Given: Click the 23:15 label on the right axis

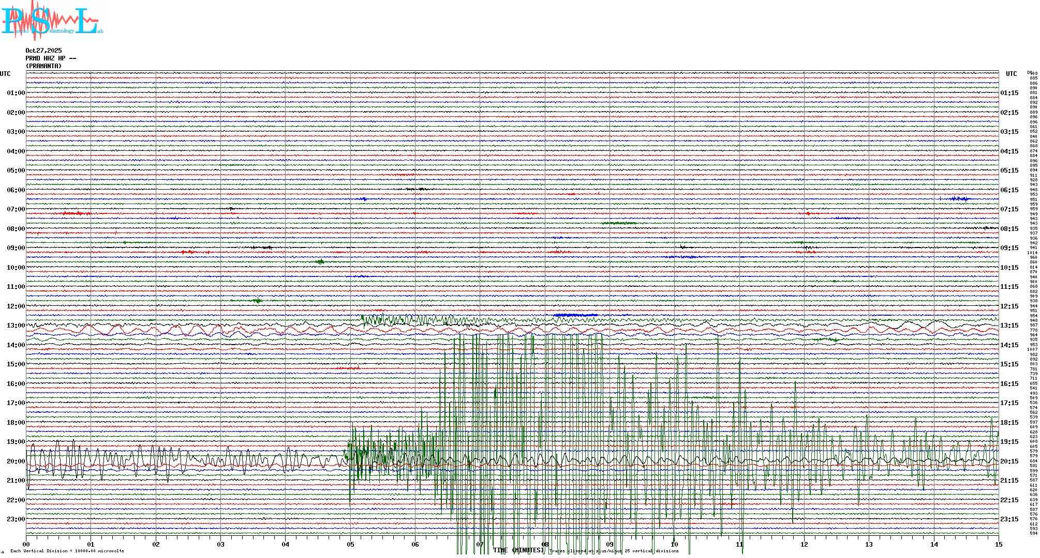Looking at the screenshot, I should click(x=1009, y=519).
